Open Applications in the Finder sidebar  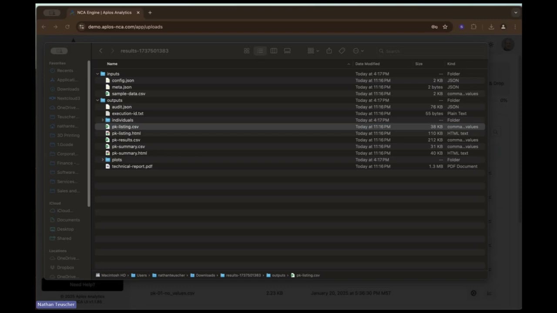point(67,80)
